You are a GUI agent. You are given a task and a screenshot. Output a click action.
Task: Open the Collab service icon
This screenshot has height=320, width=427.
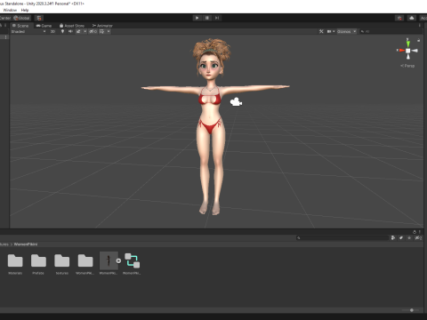[x=399, y=18]
